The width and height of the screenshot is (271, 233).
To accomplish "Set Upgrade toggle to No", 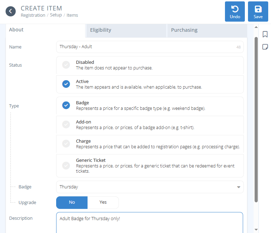I will point(72,202).
